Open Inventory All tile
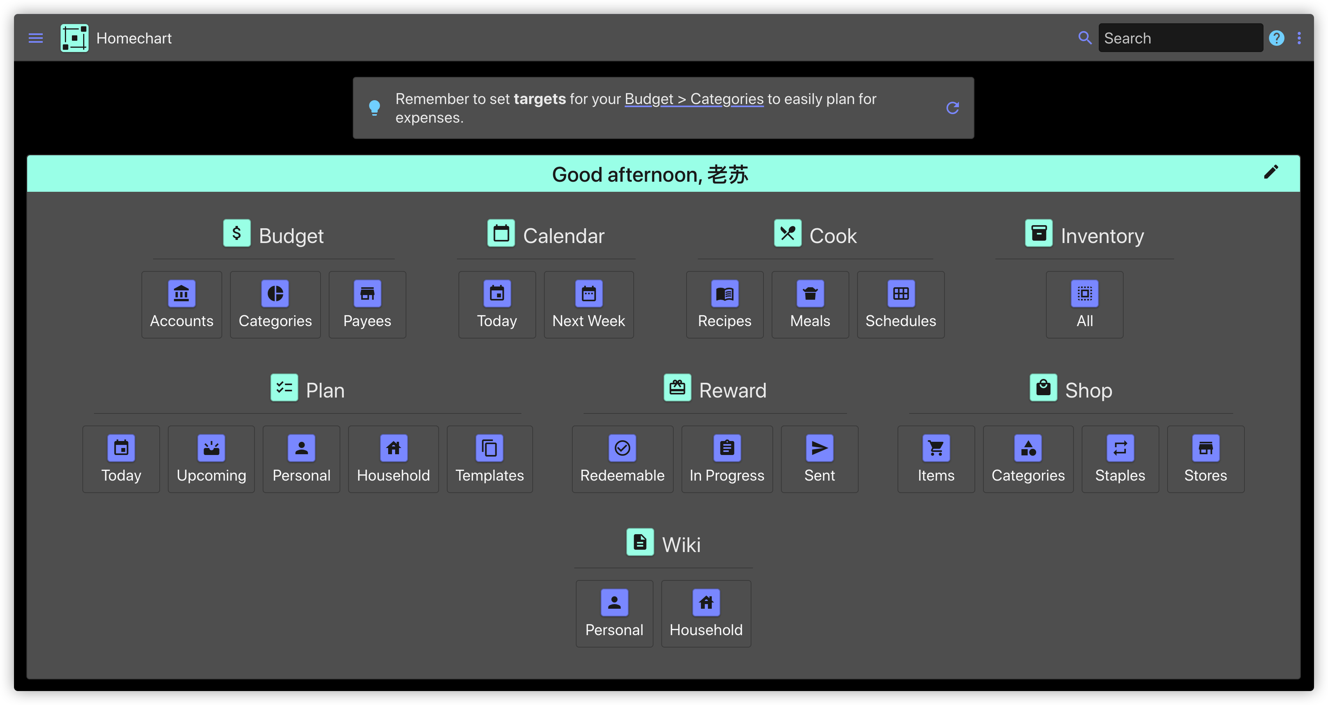This screenshot has width=1328, height=705. 1084,305
